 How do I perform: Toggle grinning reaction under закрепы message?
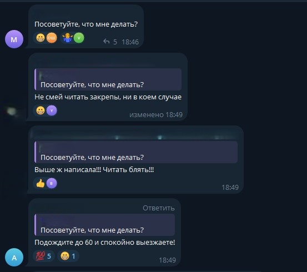[x=41, y=110]
